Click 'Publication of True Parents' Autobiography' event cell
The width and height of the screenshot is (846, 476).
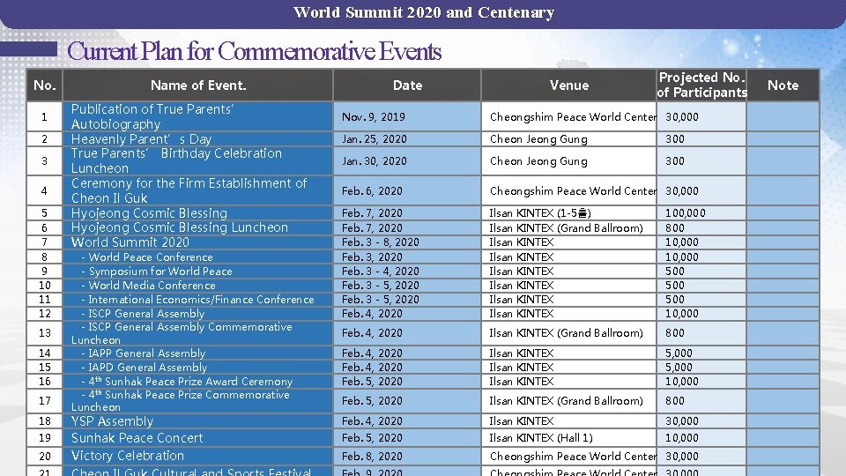pyautogui.click(x=198, y=116)
